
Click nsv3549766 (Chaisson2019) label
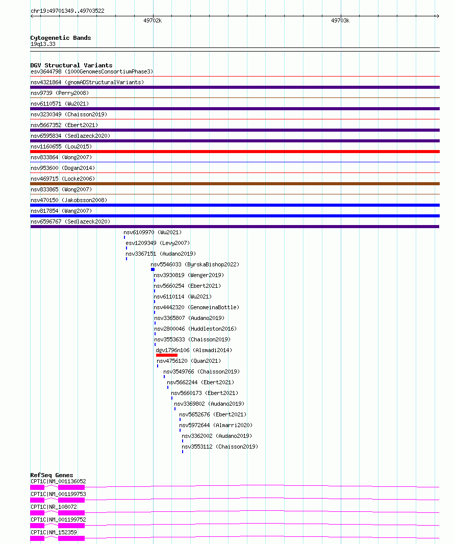[x=201, y=372]
